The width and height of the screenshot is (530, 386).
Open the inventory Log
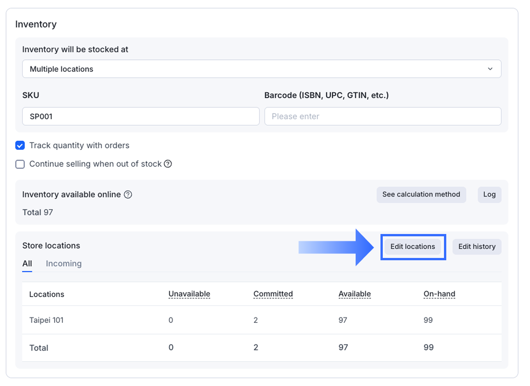489,194
